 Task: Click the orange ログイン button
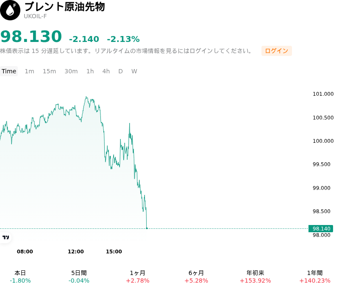pos(277,51)
